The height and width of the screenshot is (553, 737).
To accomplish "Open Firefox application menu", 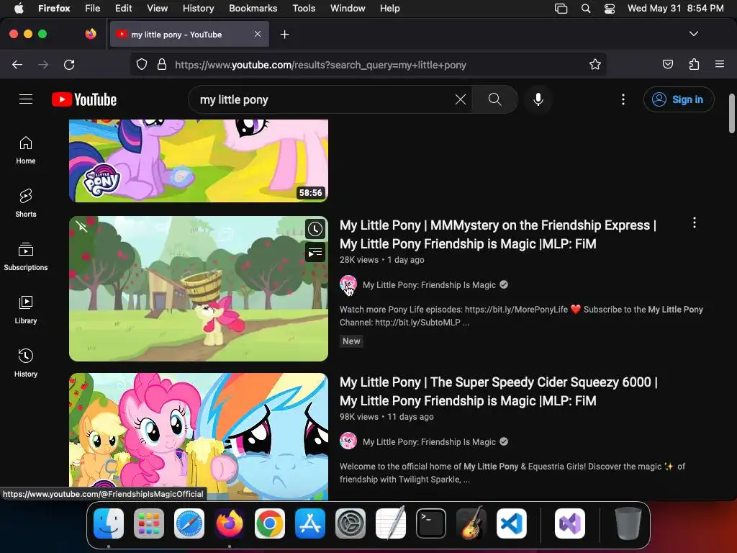I will click(720, 65).
